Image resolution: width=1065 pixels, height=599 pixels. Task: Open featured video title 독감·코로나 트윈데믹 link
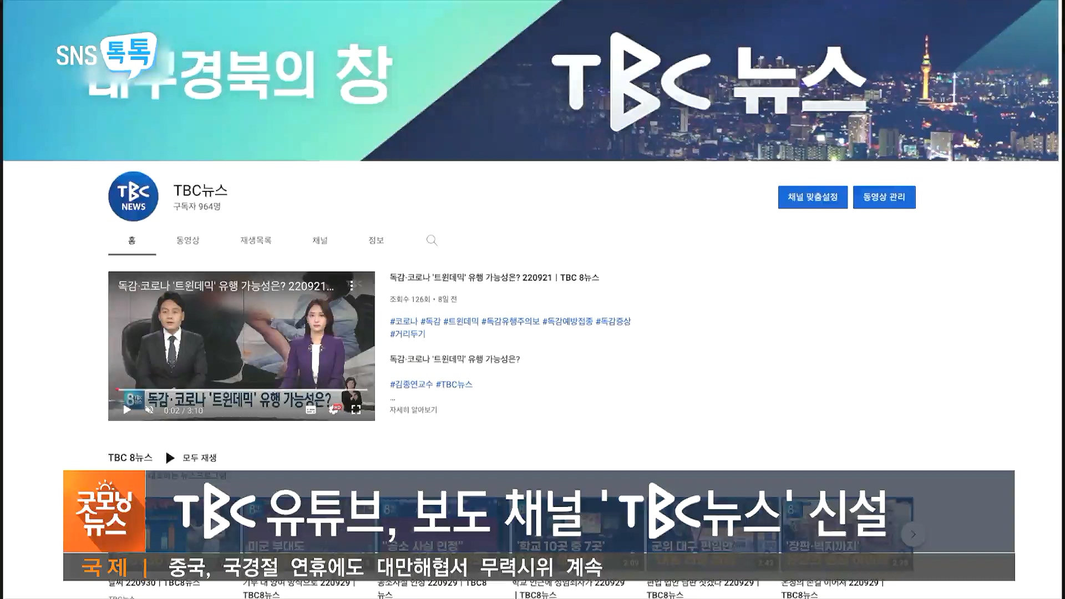[494, 277]
